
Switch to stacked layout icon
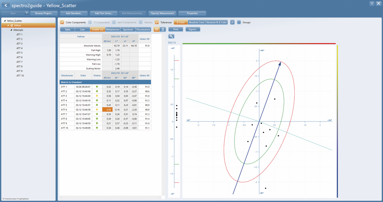(x=163, y=29)
